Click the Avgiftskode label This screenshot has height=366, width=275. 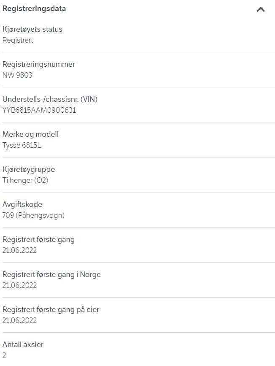[22, 204]
